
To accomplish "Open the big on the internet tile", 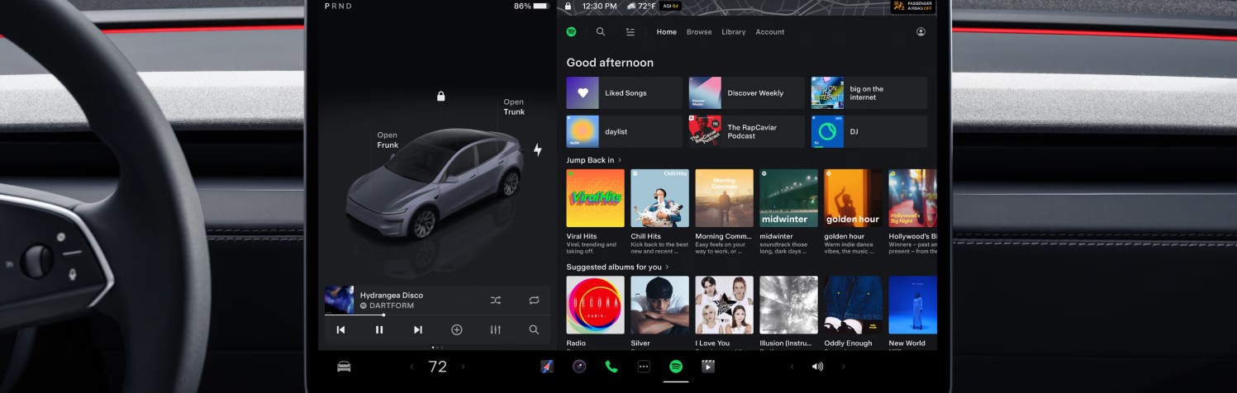I will pyautogui.click(x=868, y=93).
